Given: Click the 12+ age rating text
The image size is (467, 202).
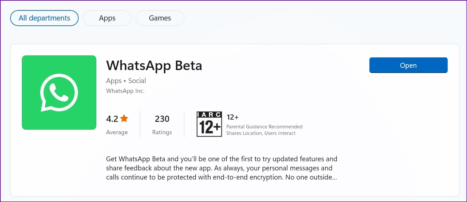Looking at the screenshot, I should tap(233, 117).
